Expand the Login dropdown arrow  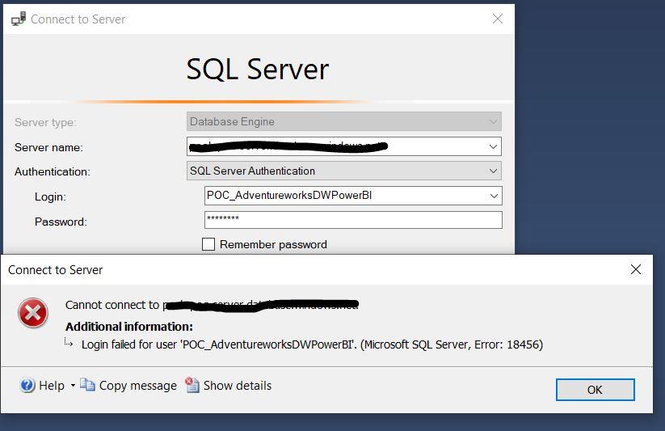tap(494, 196)
